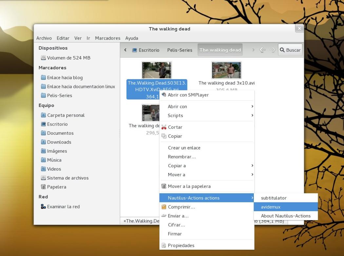Open the Archivo menu
The height and width of the screenshot is (256, 344).
click(x=44, y=38)
